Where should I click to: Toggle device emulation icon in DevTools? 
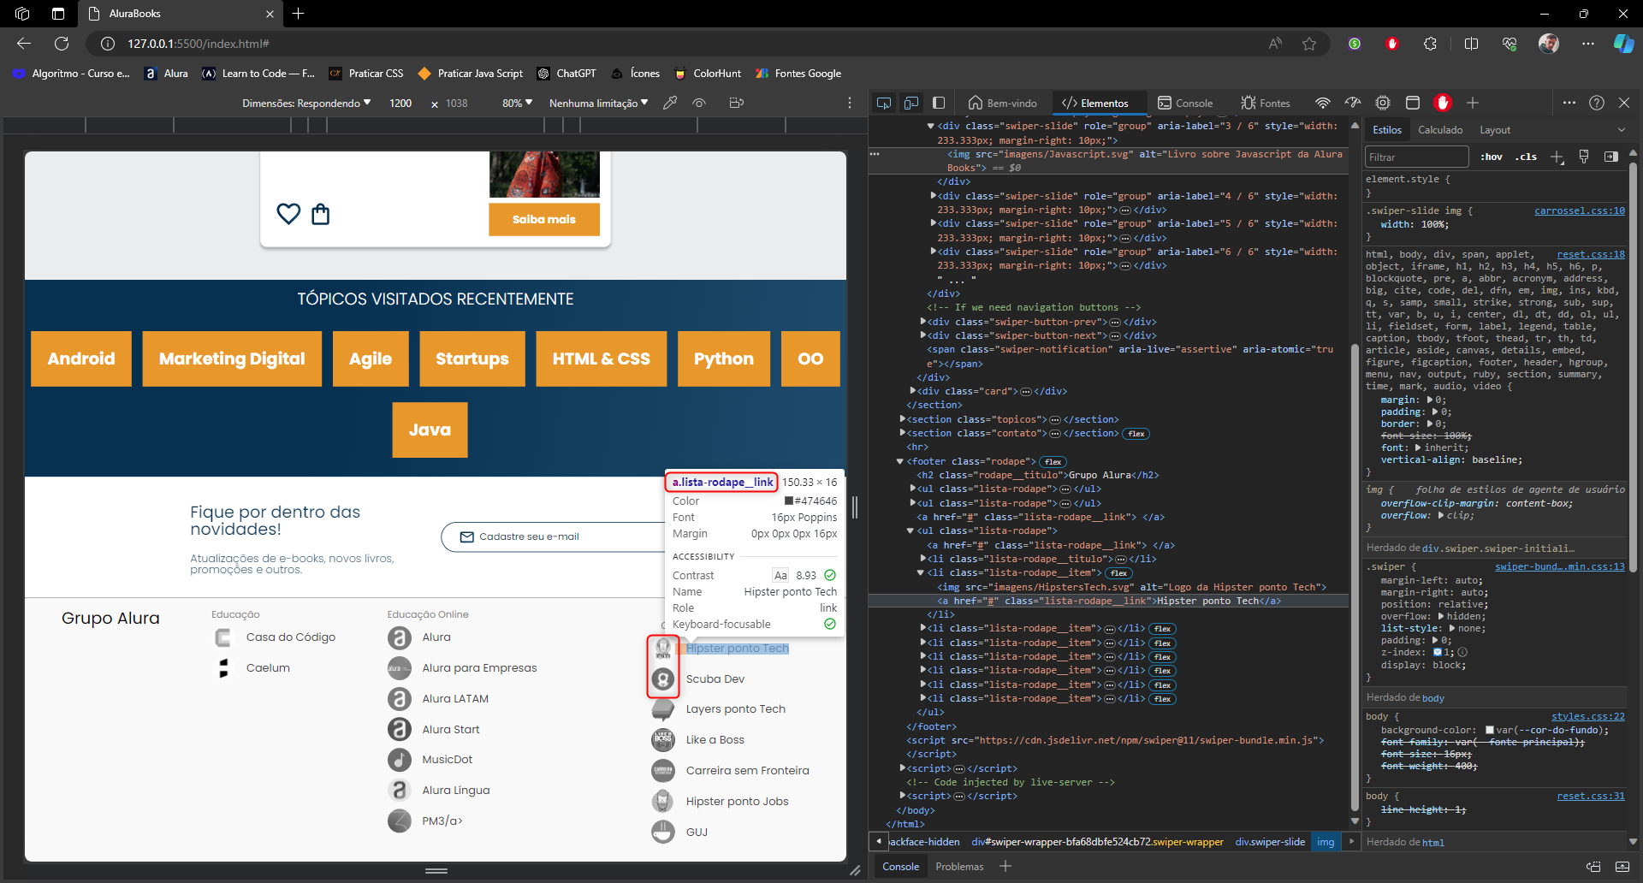point(911,103)
